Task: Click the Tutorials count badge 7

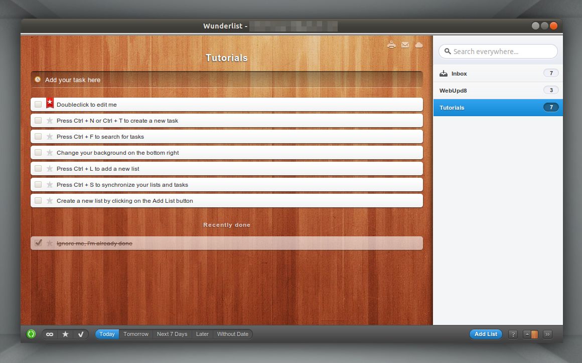Action: (x=551, y=108)
